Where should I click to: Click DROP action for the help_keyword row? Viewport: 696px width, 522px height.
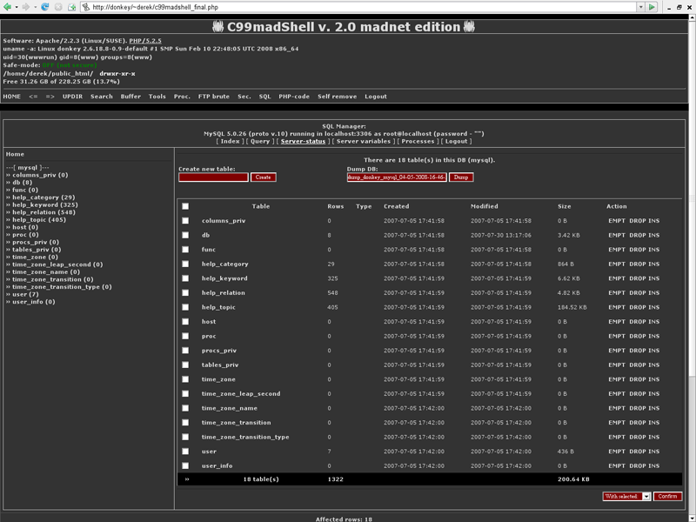[x=638, y=278]
